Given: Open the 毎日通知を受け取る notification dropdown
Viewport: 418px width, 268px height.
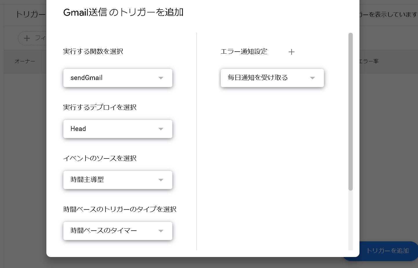Looking at the screenshot, I should [x=272, y=78].
